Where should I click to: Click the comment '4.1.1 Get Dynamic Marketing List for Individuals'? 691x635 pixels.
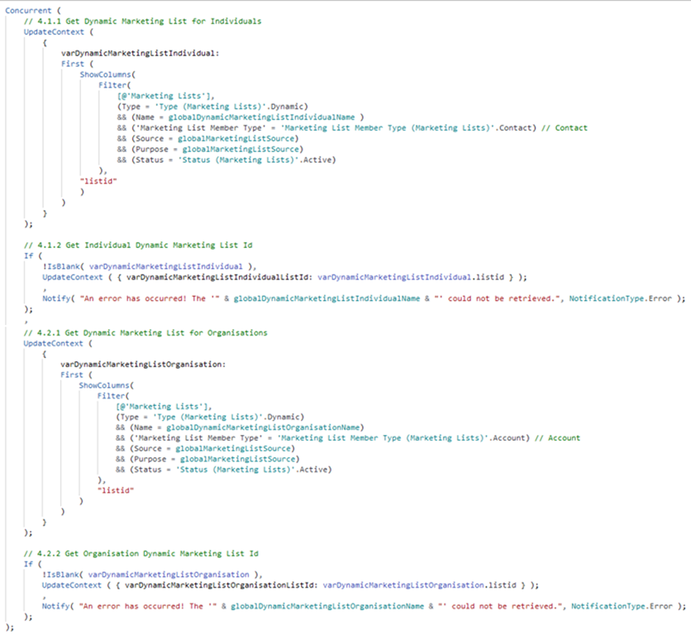pyautogui.click(x=133, y=20)
